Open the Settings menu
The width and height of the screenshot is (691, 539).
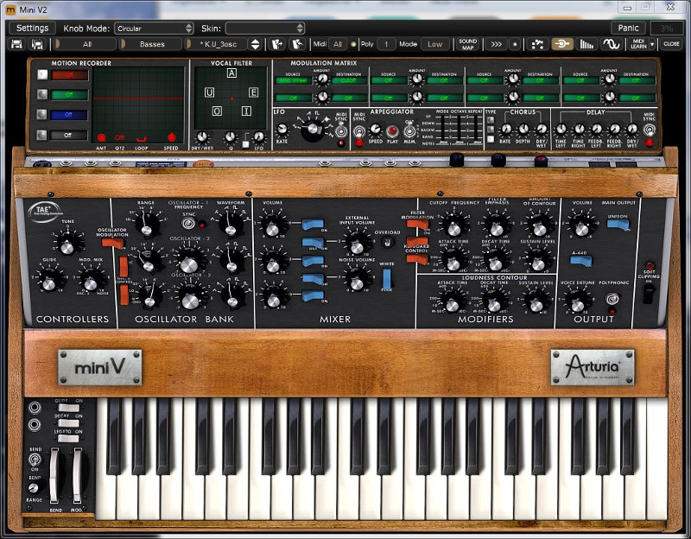(x=32, y=28)
